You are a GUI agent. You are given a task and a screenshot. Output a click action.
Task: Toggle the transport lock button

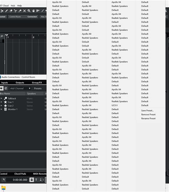[32, 180]
